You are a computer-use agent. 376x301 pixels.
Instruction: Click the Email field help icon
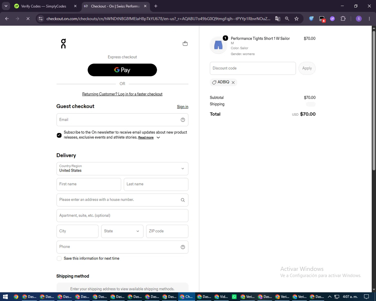click(x=183, y=120)
